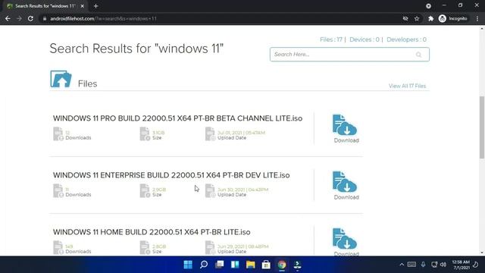This screenshot has width=485, height=273.
Task: Select the Developers : 0 filter link
Action: (x=406, y=39)
